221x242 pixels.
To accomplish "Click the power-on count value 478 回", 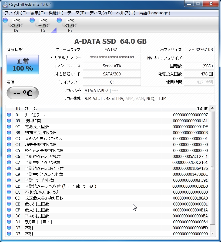I will tap(199, 74).
